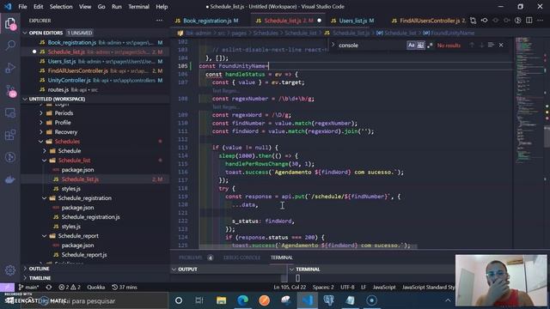Click split editor right icon
The width and height of the screenshot is (550, 309).
[x=529, y=21]
